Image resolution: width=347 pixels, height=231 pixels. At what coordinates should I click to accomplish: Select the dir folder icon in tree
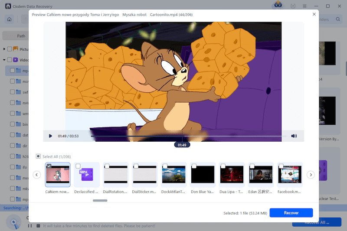(19, 146)
